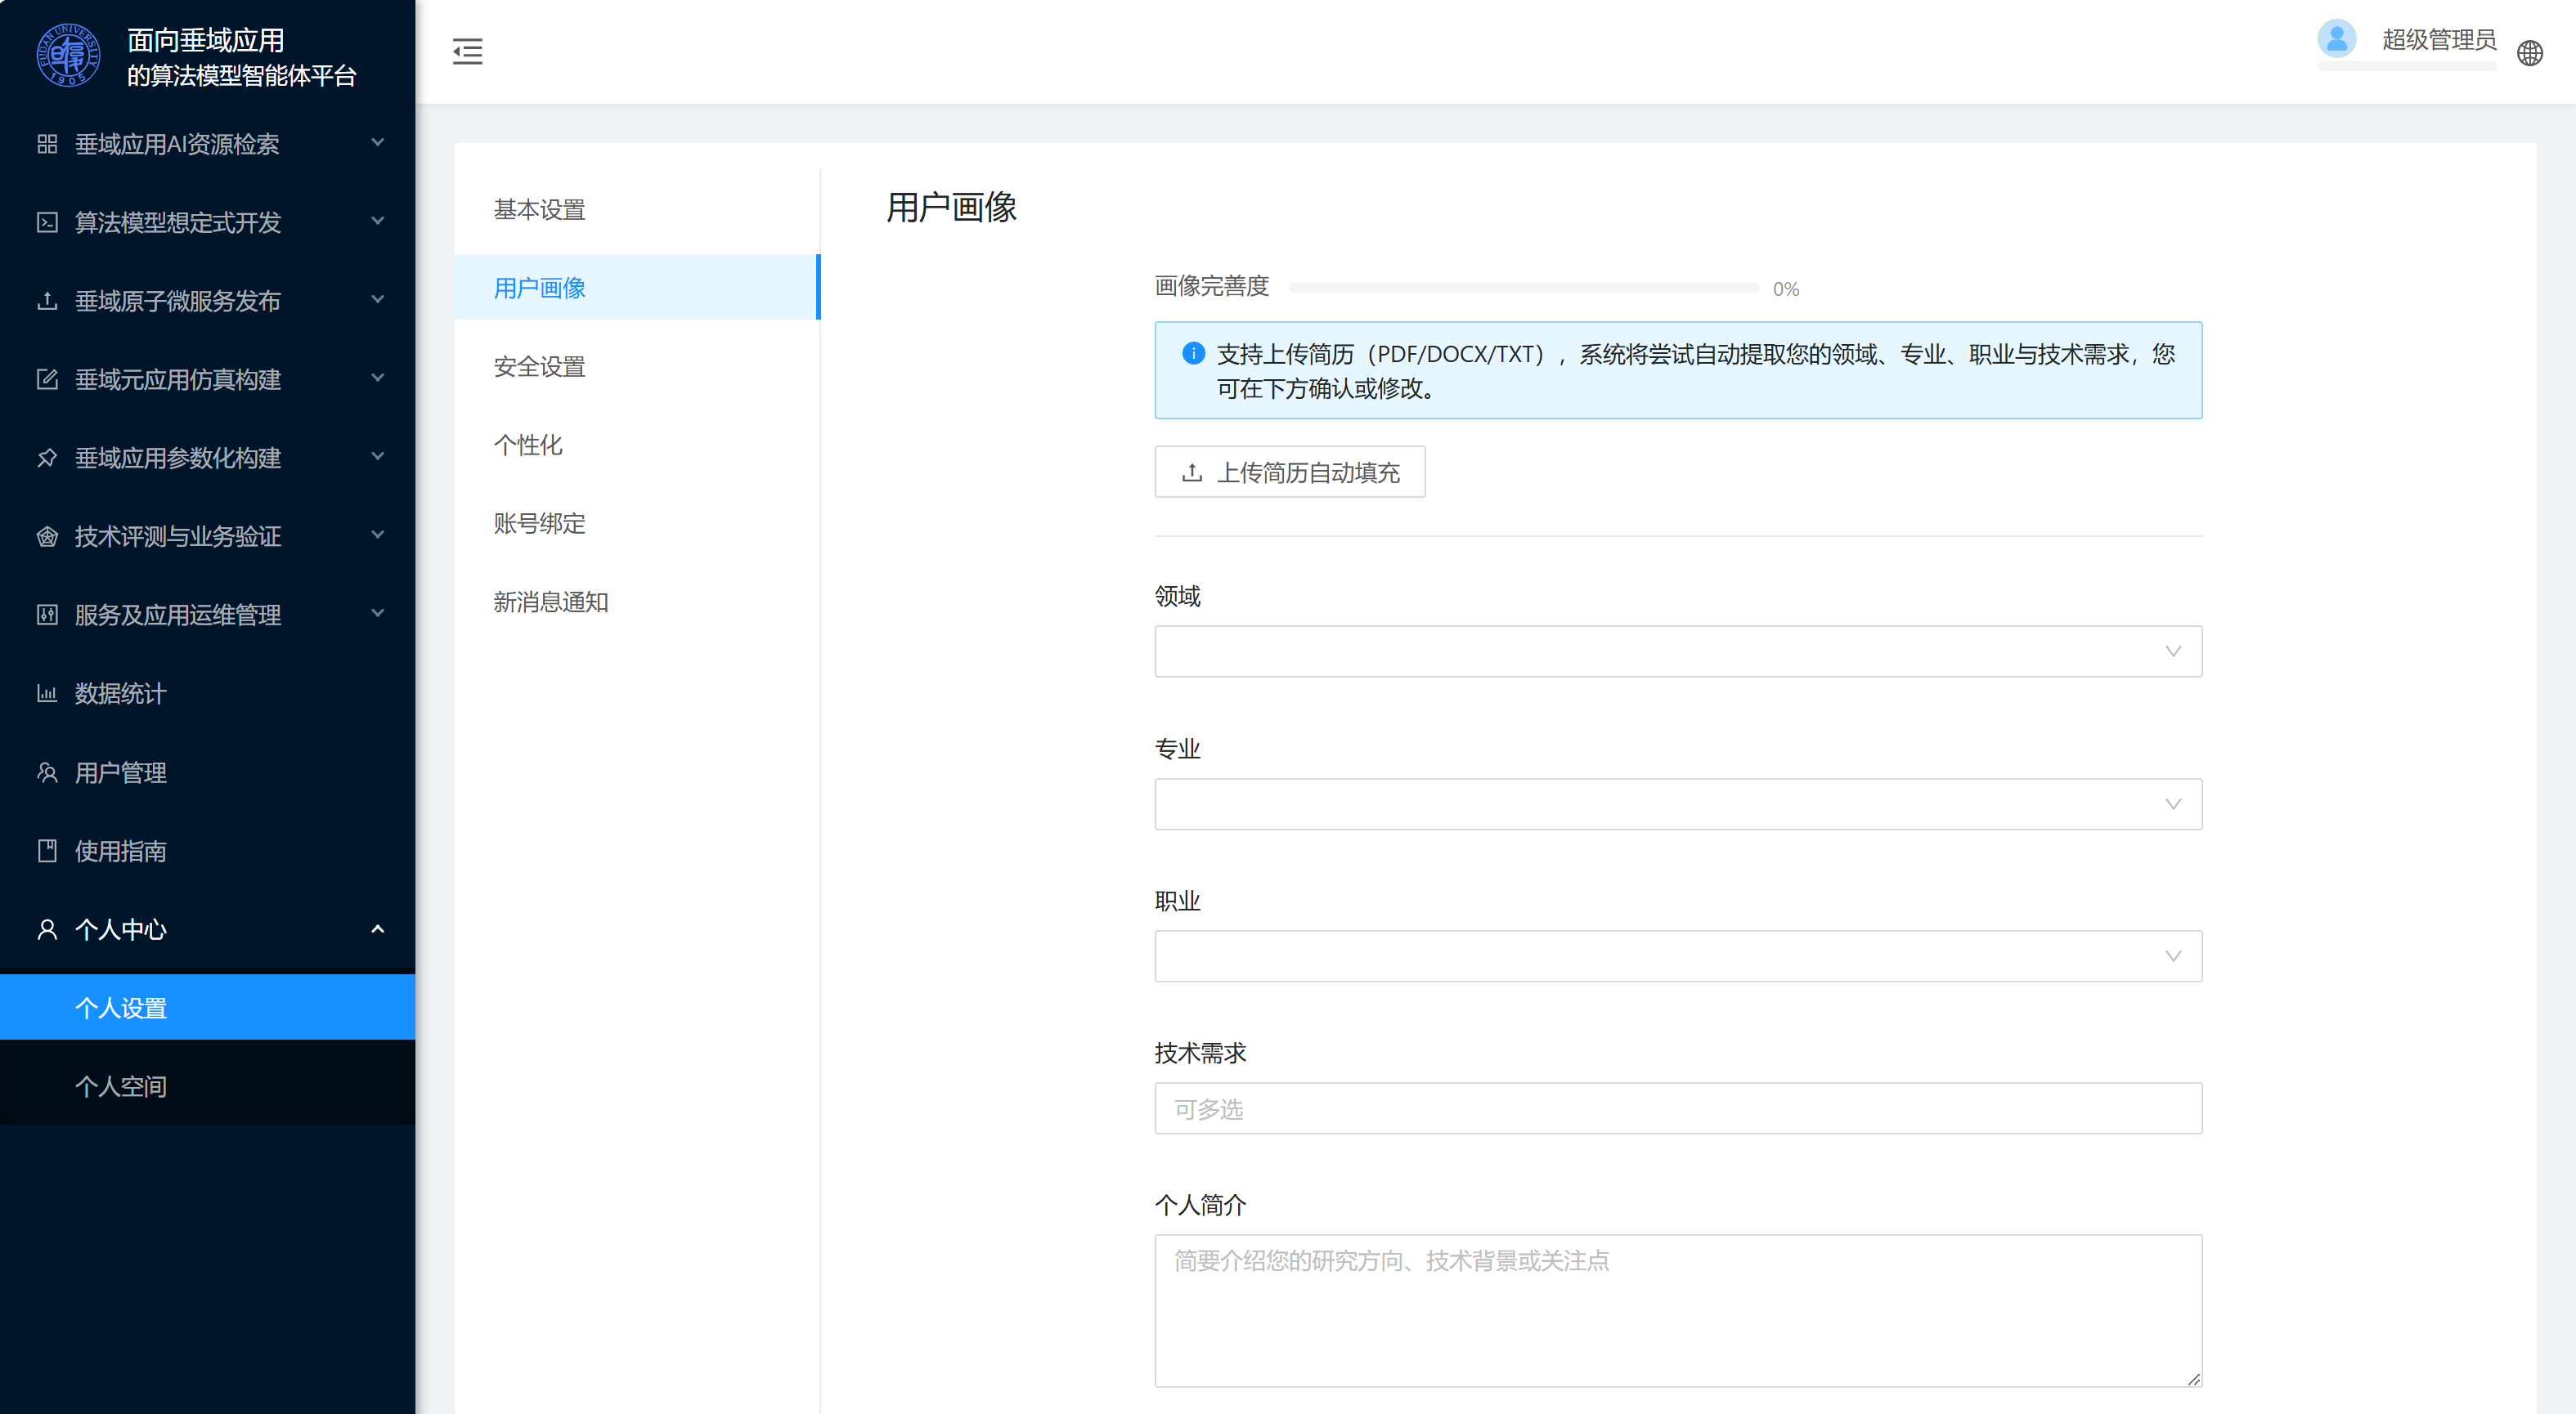Click the 个人简介 resize handle
The width and height of the screenshot is (2576, 1414).
2193,1379
